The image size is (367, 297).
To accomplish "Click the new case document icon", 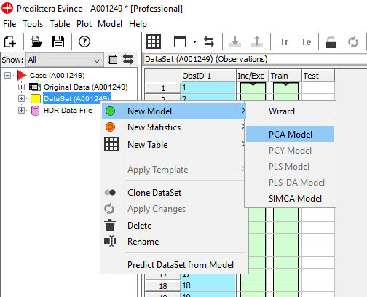I will coord(10,41).
